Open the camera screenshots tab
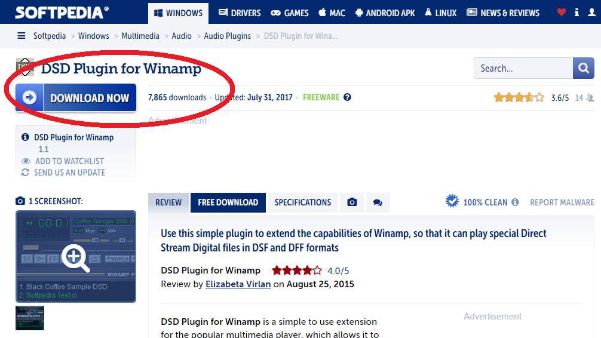601x338 pixels. pyautogui.click(x=352, y=202)
